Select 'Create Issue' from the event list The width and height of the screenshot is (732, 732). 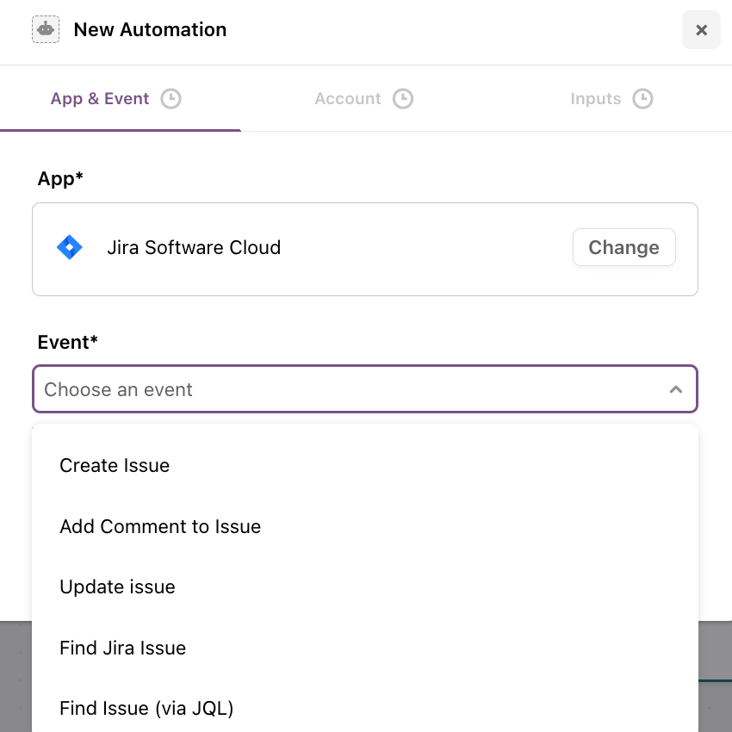coord(115,466)
